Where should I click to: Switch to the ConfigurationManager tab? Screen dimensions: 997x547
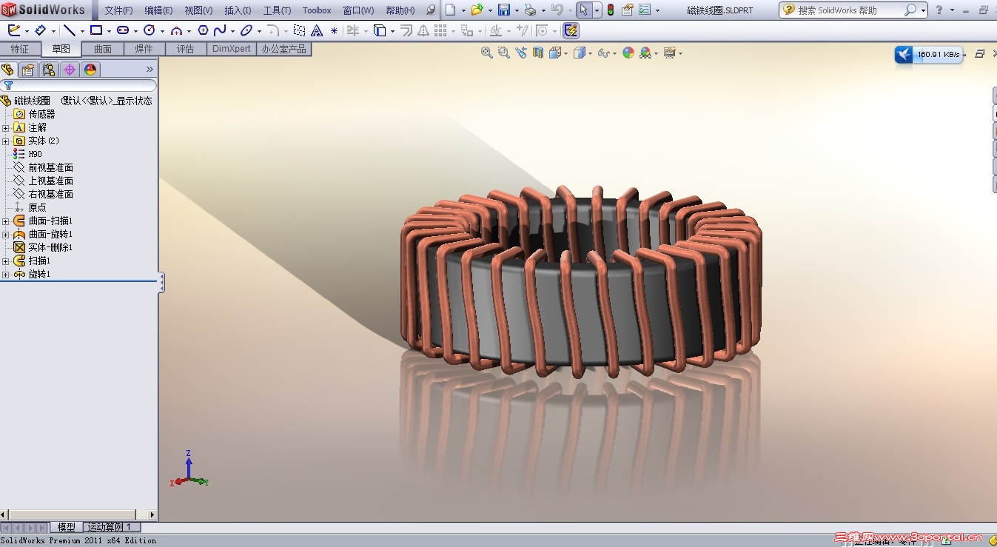(x=49, y=70)
